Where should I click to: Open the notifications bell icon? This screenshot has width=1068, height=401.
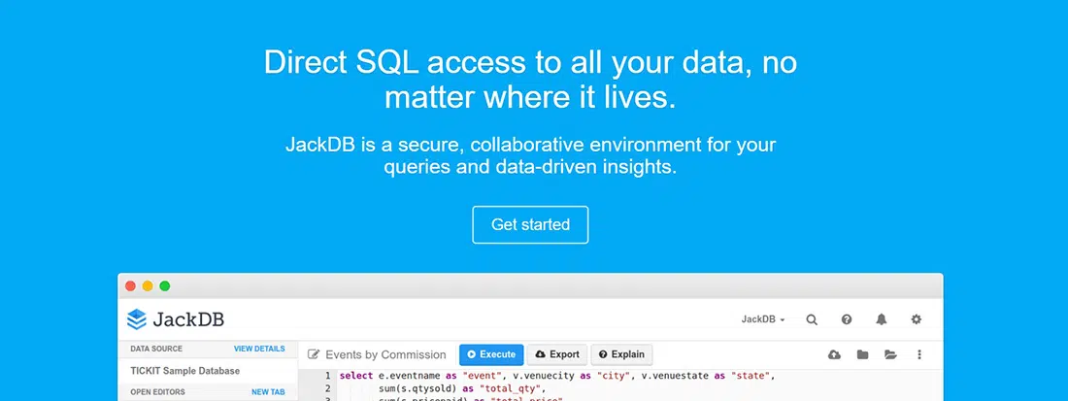(882, 318)
